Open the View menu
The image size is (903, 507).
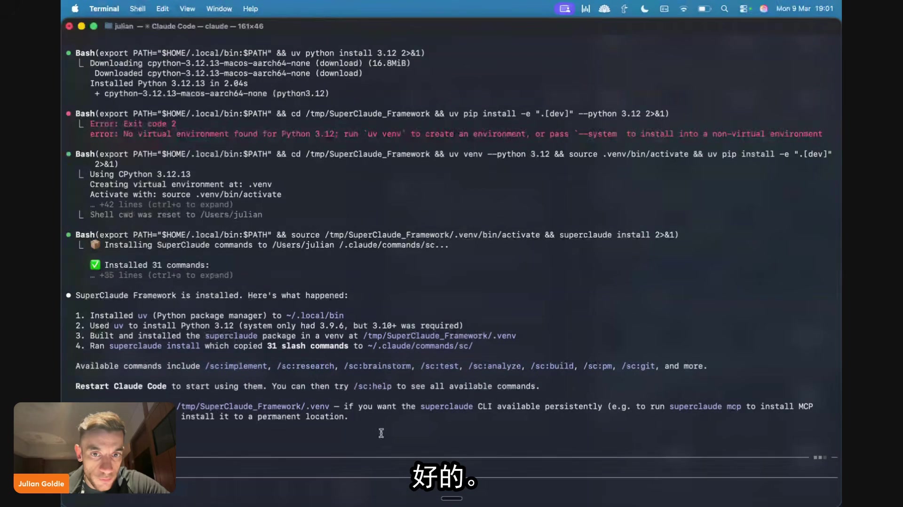(x=187, y=8)
